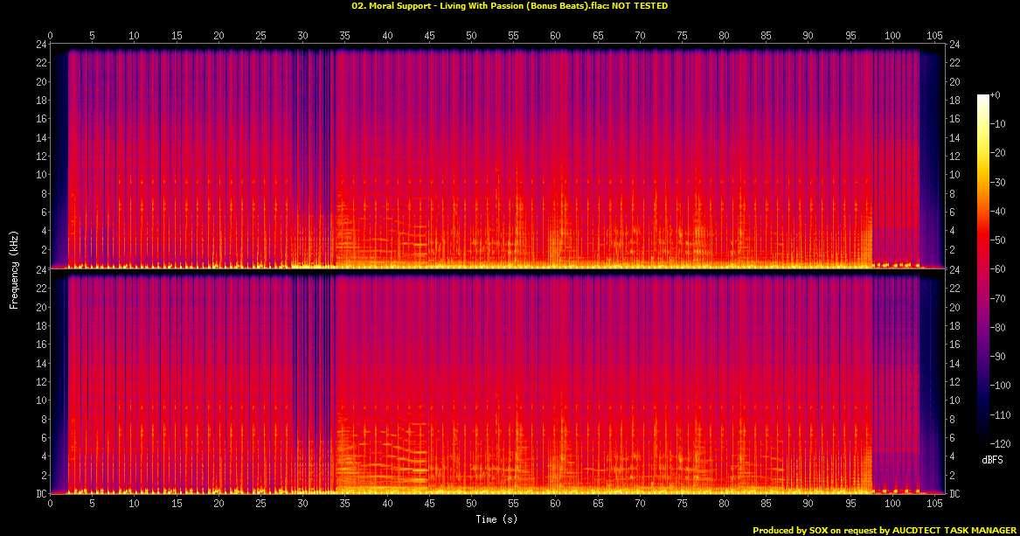This screenshot has height=536, width=1020.
Task: Click the "Frequency (kHz)" axis label
Action: point(14,269)
